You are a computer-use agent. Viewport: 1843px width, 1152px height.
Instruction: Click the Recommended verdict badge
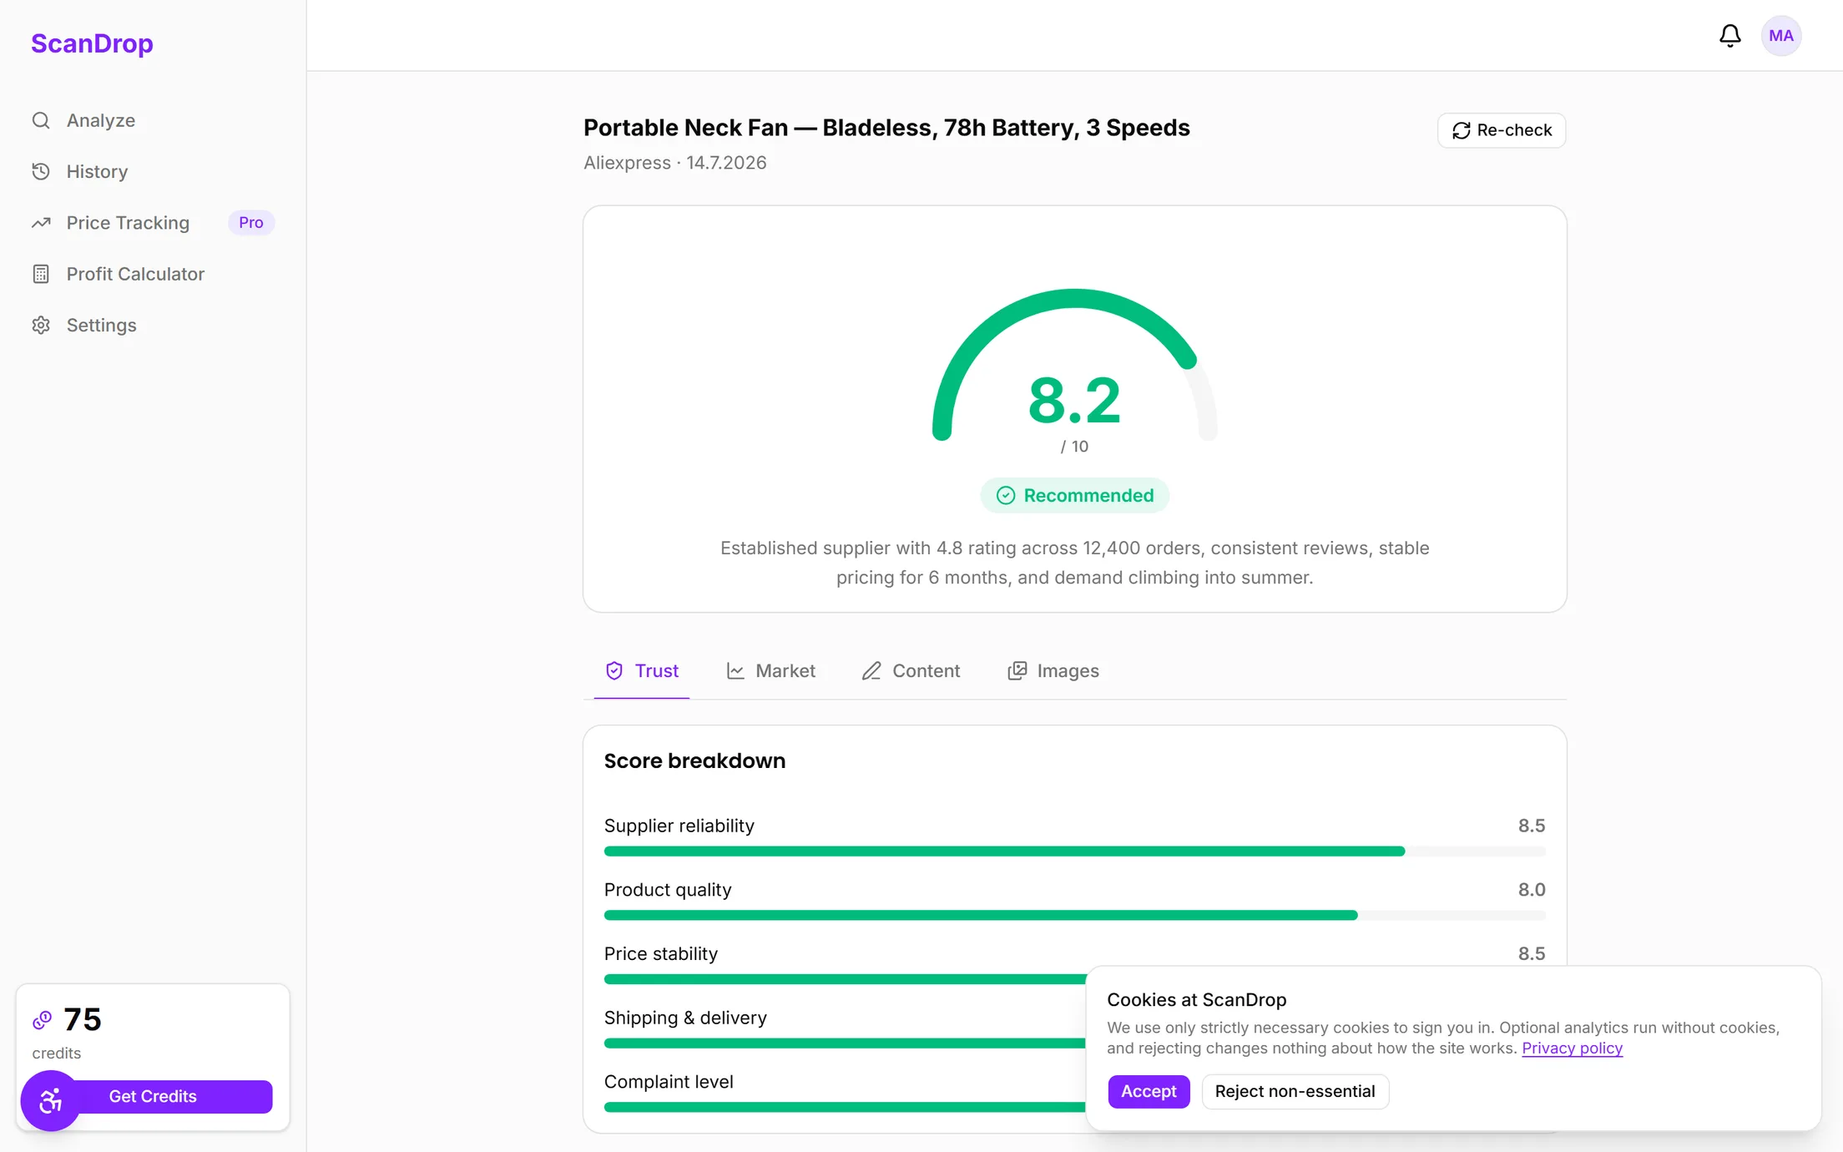click(1074, 496)
